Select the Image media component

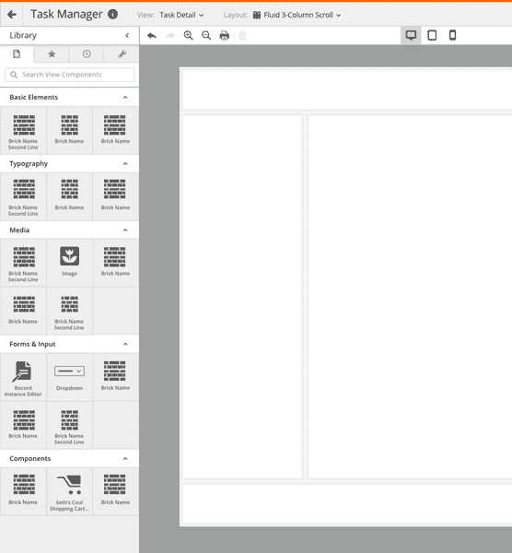click(69, 262)
